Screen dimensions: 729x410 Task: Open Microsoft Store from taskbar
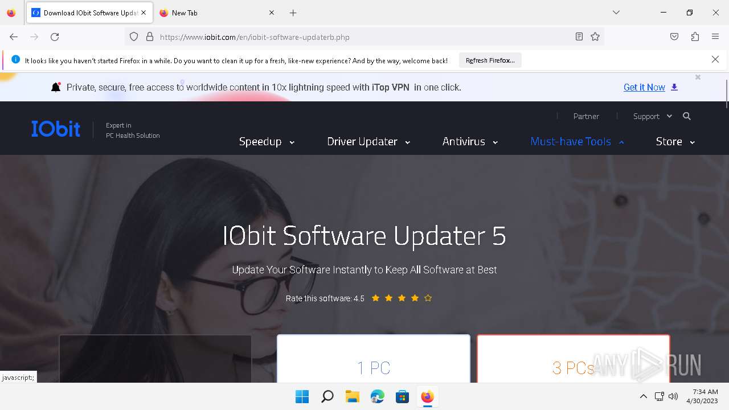402,396
